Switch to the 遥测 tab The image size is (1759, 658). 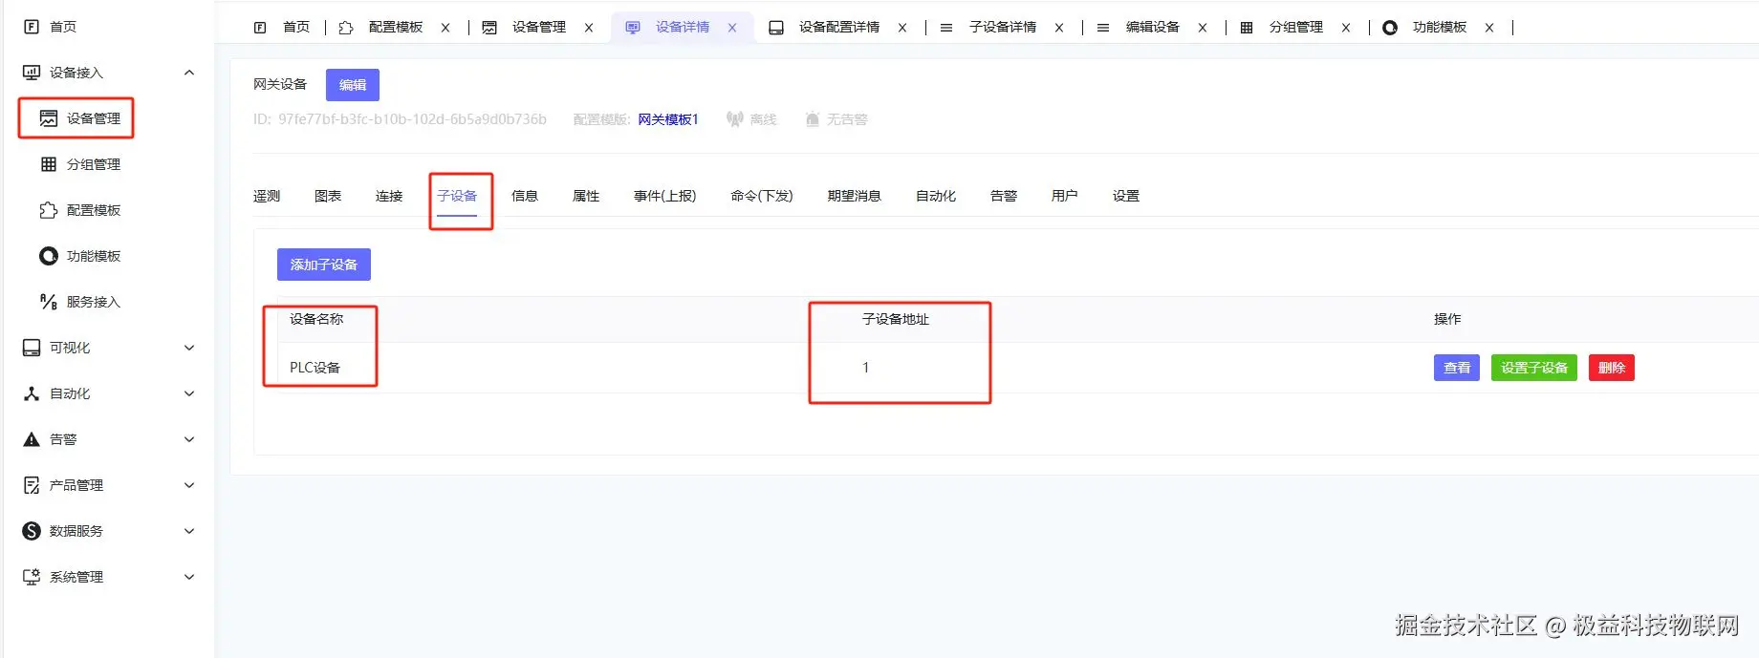[x=267, y=196]
